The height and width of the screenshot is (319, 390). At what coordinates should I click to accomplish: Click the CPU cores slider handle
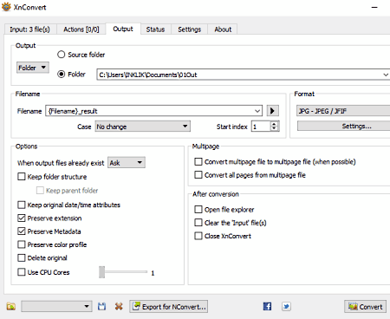(101, 272)
